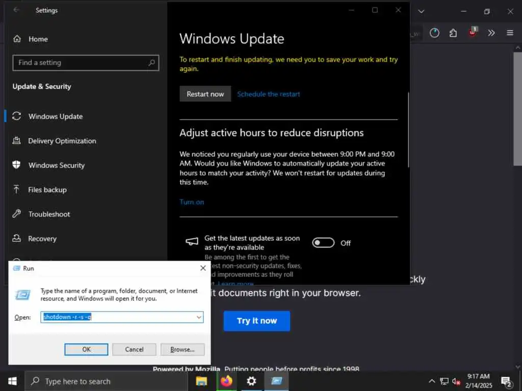
Task: Click the Files backup arrow icon
Action: (16, 189)
